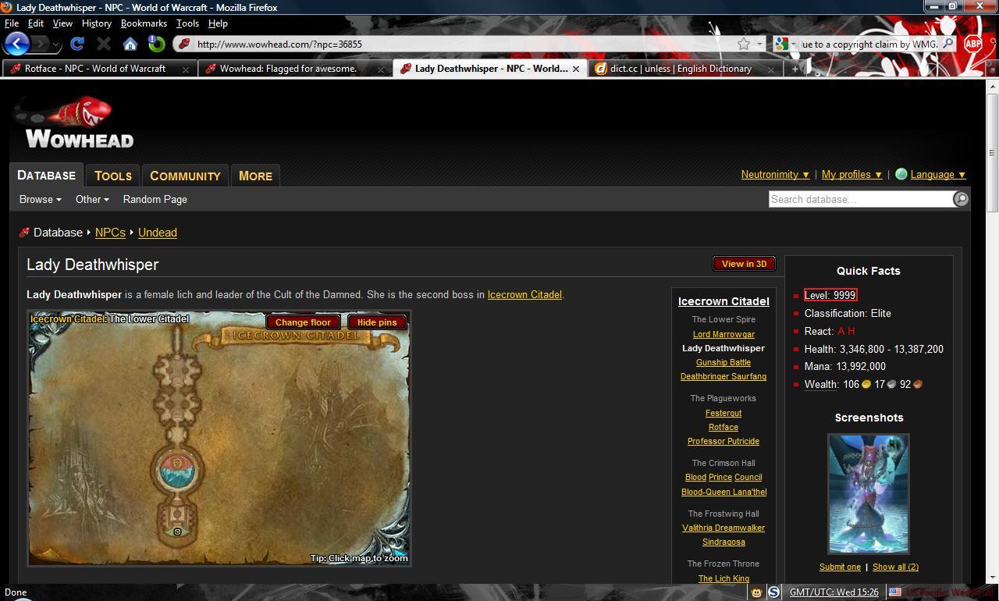Open the Deathbringer Saurfang link
This screenshot has height=601, width=999.
(x=723, y=376)
